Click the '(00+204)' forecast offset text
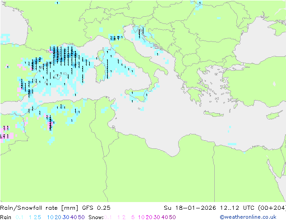 272,208
